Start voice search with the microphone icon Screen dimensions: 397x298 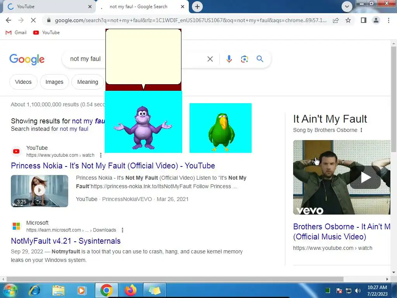229,59
